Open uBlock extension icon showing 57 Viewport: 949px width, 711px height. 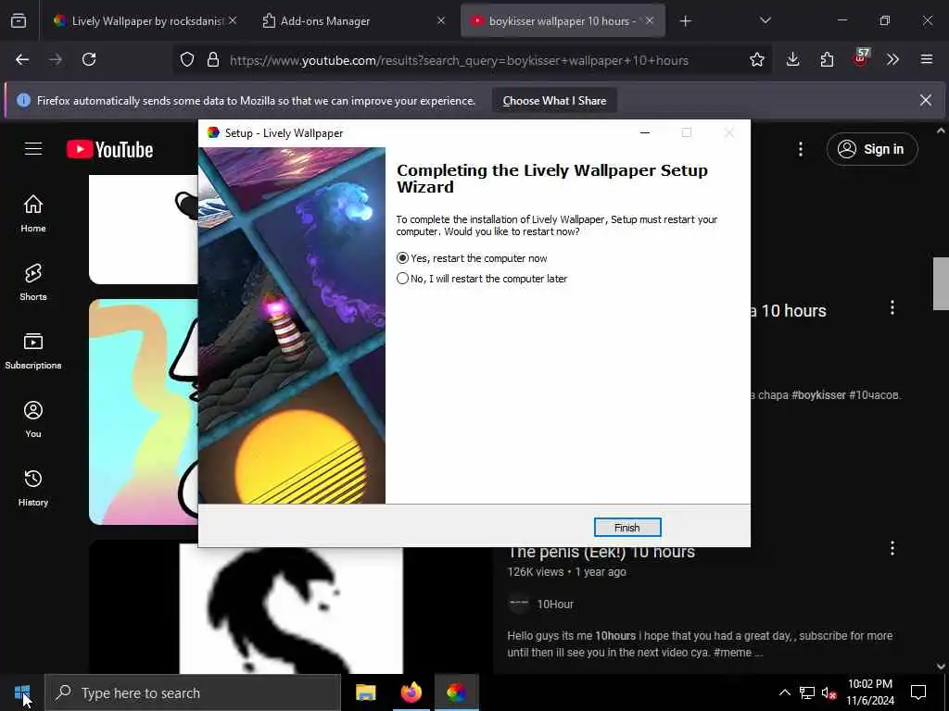pyautogui.click(x=861, y=58)
